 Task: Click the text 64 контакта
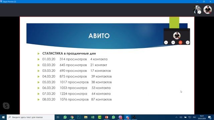(x=101, y=94)
